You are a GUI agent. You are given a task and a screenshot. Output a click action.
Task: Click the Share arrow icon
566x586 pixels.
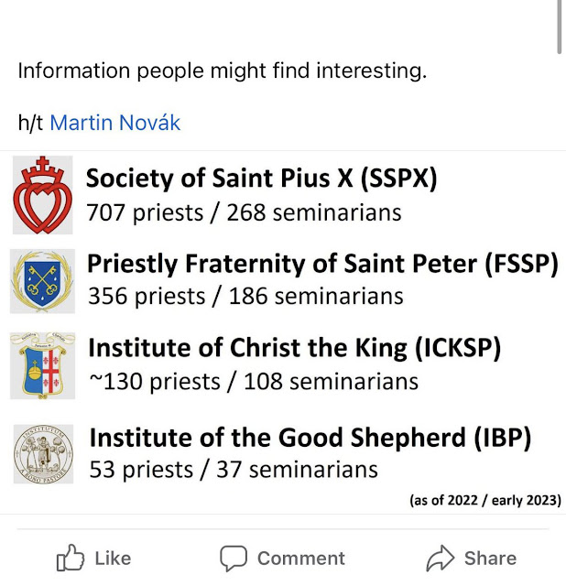pyautogui.click(x=442, y=558)
